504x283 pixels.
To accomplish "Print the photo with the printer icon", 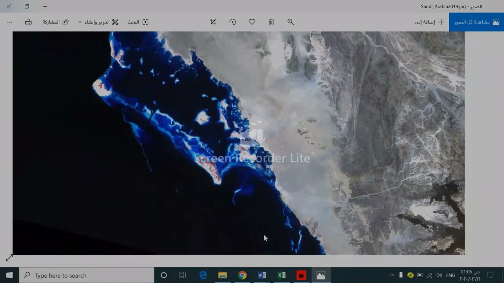I will [x=28, y=22].
